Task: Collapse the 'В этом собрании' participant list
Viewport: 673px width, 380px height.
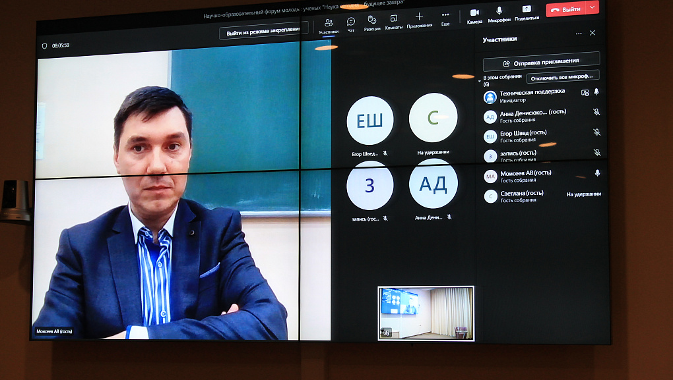Action: point(480,80)
